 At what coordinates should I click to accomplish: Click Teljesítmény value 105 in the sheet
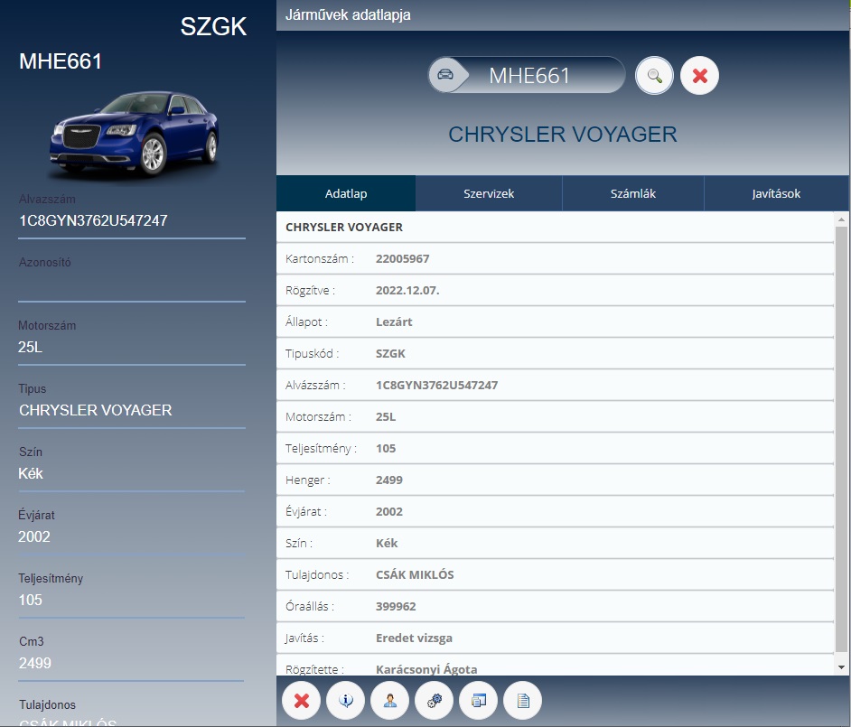386,448
